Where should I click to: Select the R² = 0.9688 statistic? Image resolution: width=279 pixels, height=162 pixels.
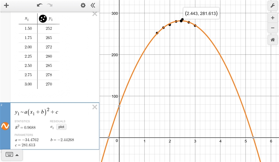click(x=25, y=127)
